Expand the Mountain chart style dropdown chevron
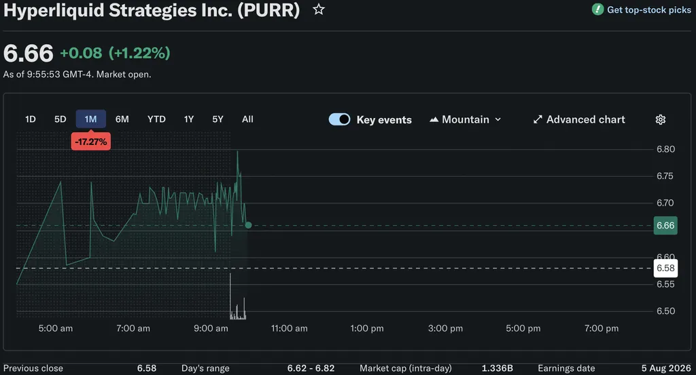Screen dimensions: 696x375 click(x=498, y=119)
